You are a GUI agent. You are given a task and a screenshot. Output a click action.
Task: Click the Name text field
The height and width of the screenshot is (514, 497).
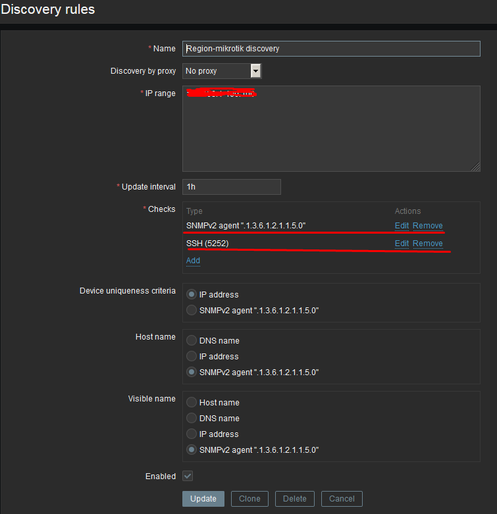(331, 49)
